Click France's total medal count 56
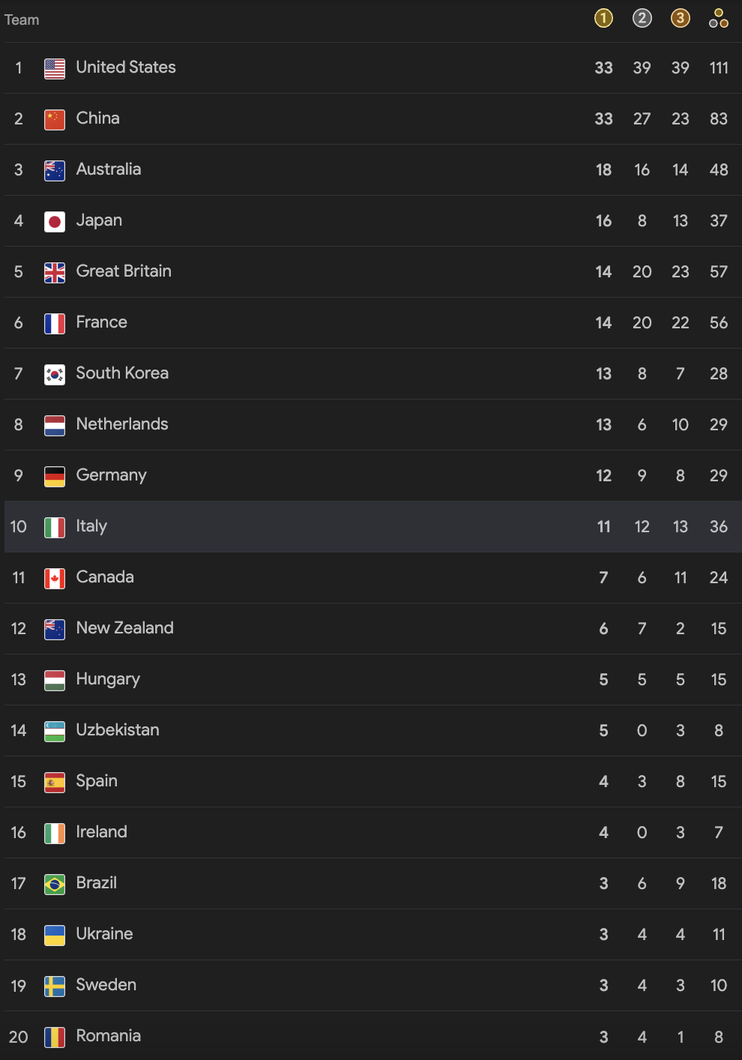This screenshot has height=1060, width=742. (719, 322)
